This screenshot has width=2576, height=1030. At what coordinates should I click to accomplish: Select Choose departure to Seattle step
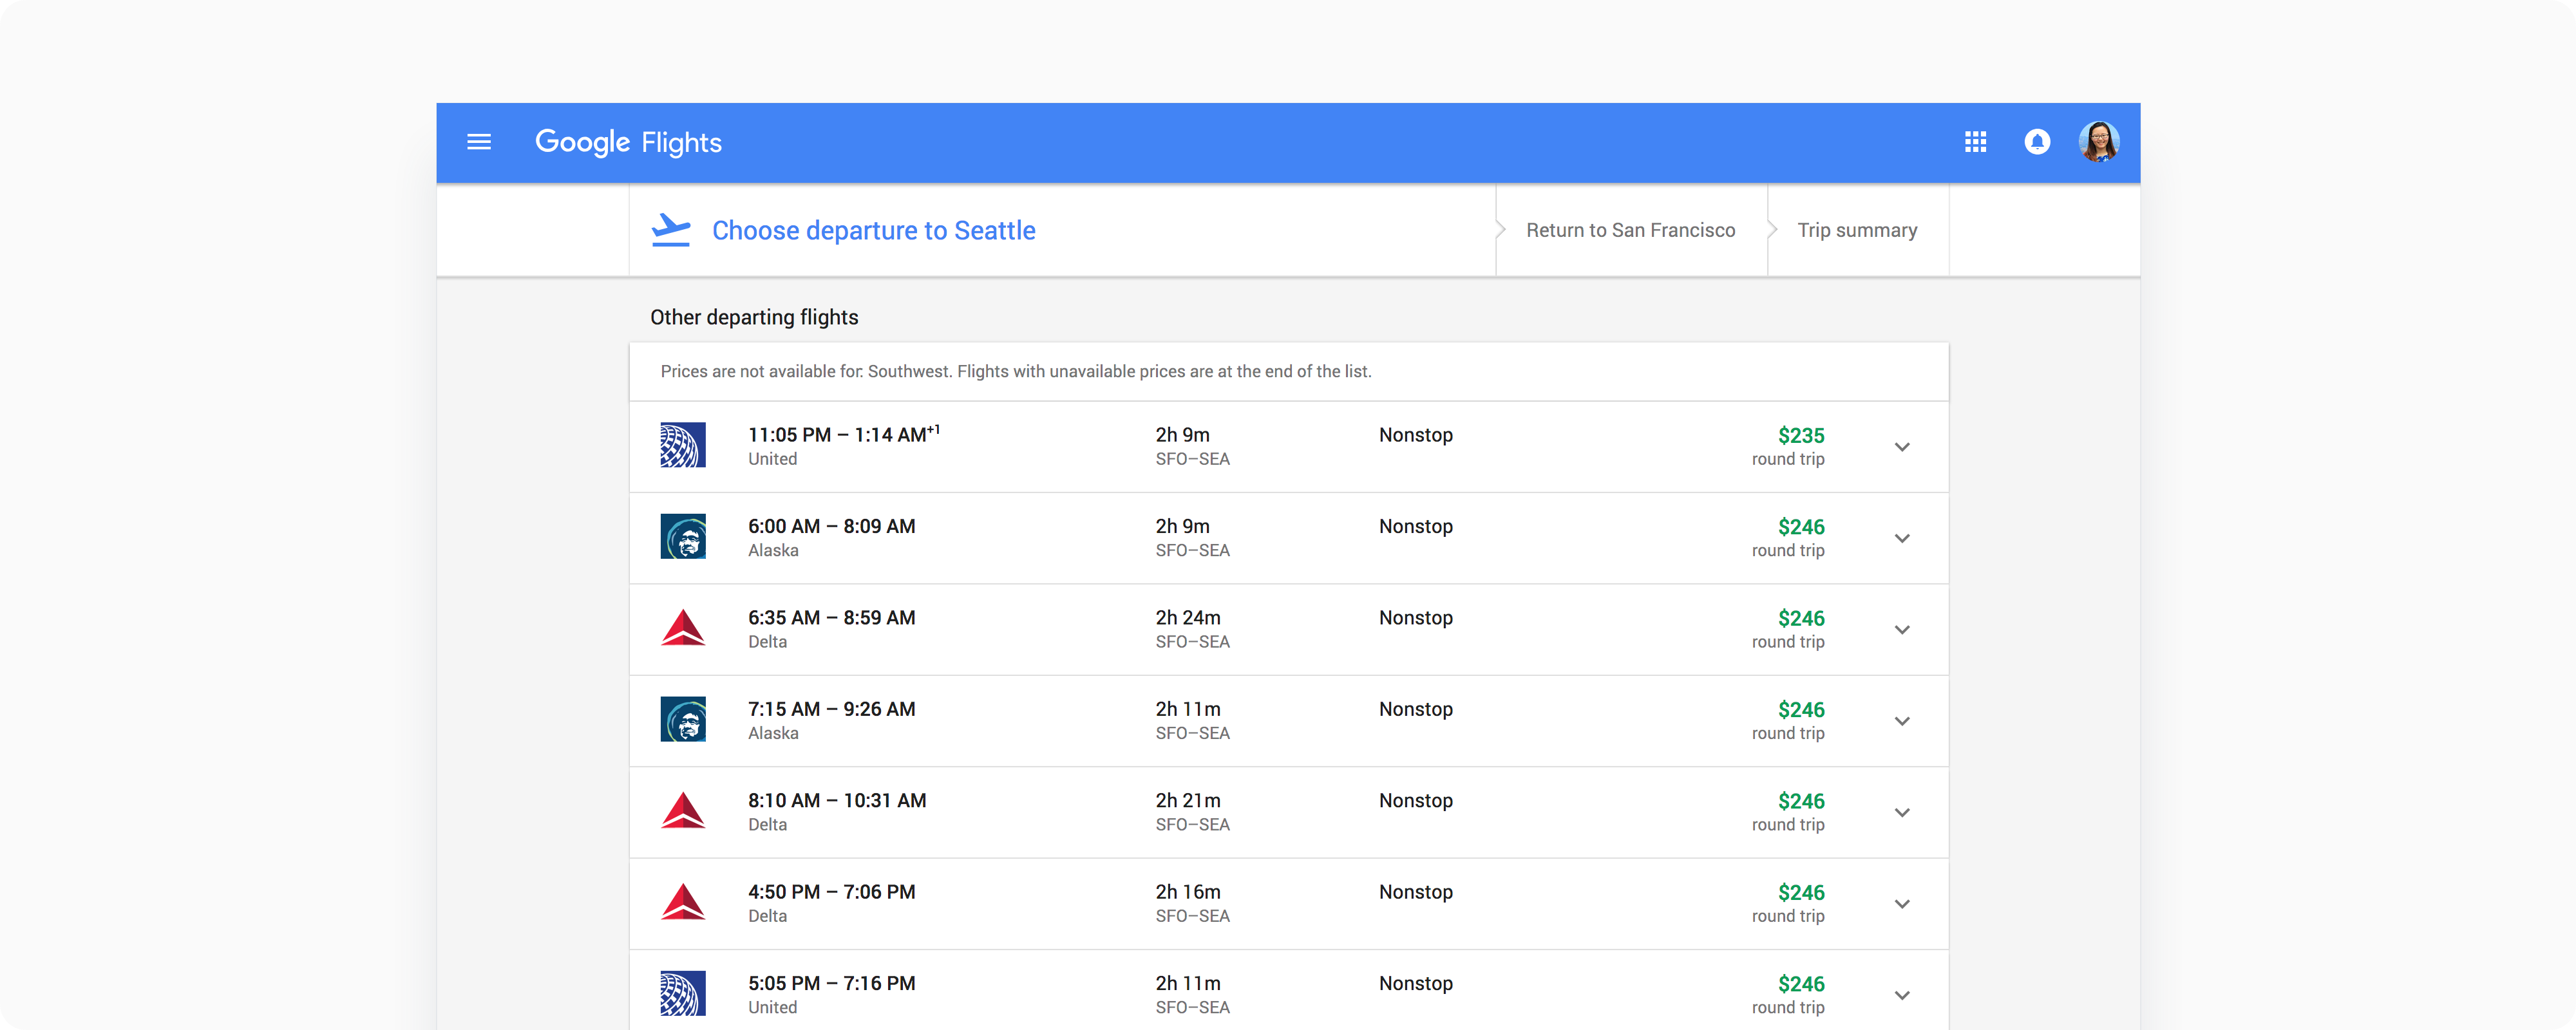coord(873,231)
